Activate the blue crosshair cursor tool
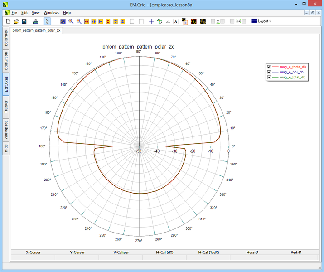 (x=151, y=21)
